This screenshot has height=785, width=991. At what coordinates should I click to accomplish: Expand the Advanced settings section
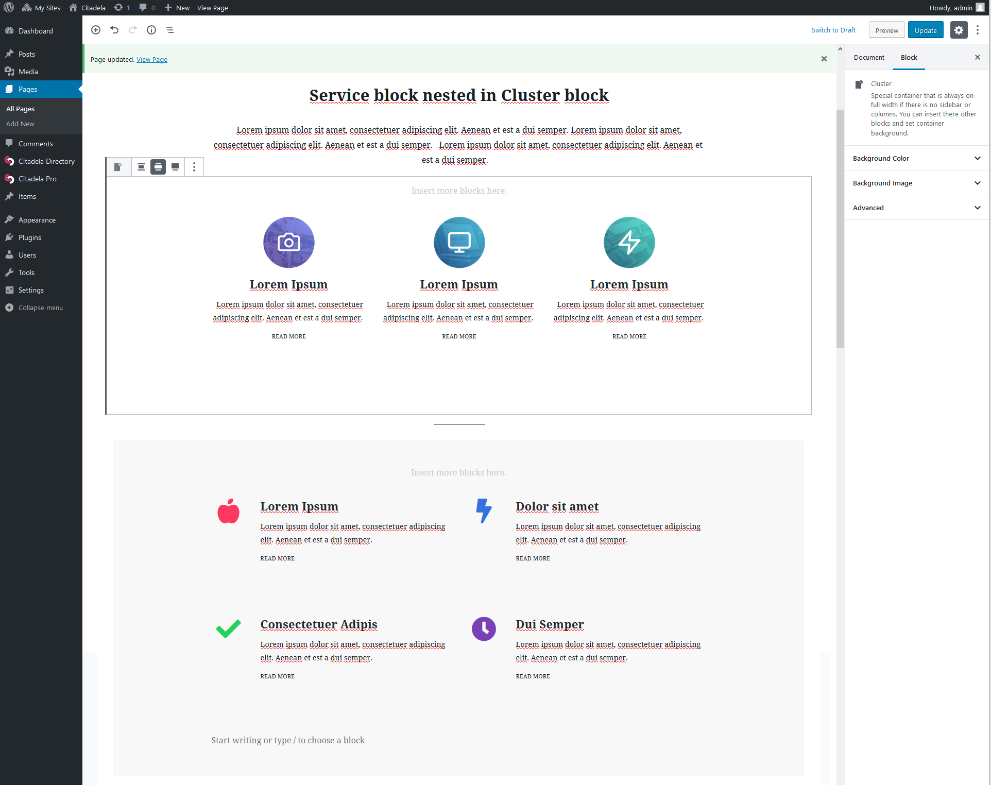coord(915,208)
